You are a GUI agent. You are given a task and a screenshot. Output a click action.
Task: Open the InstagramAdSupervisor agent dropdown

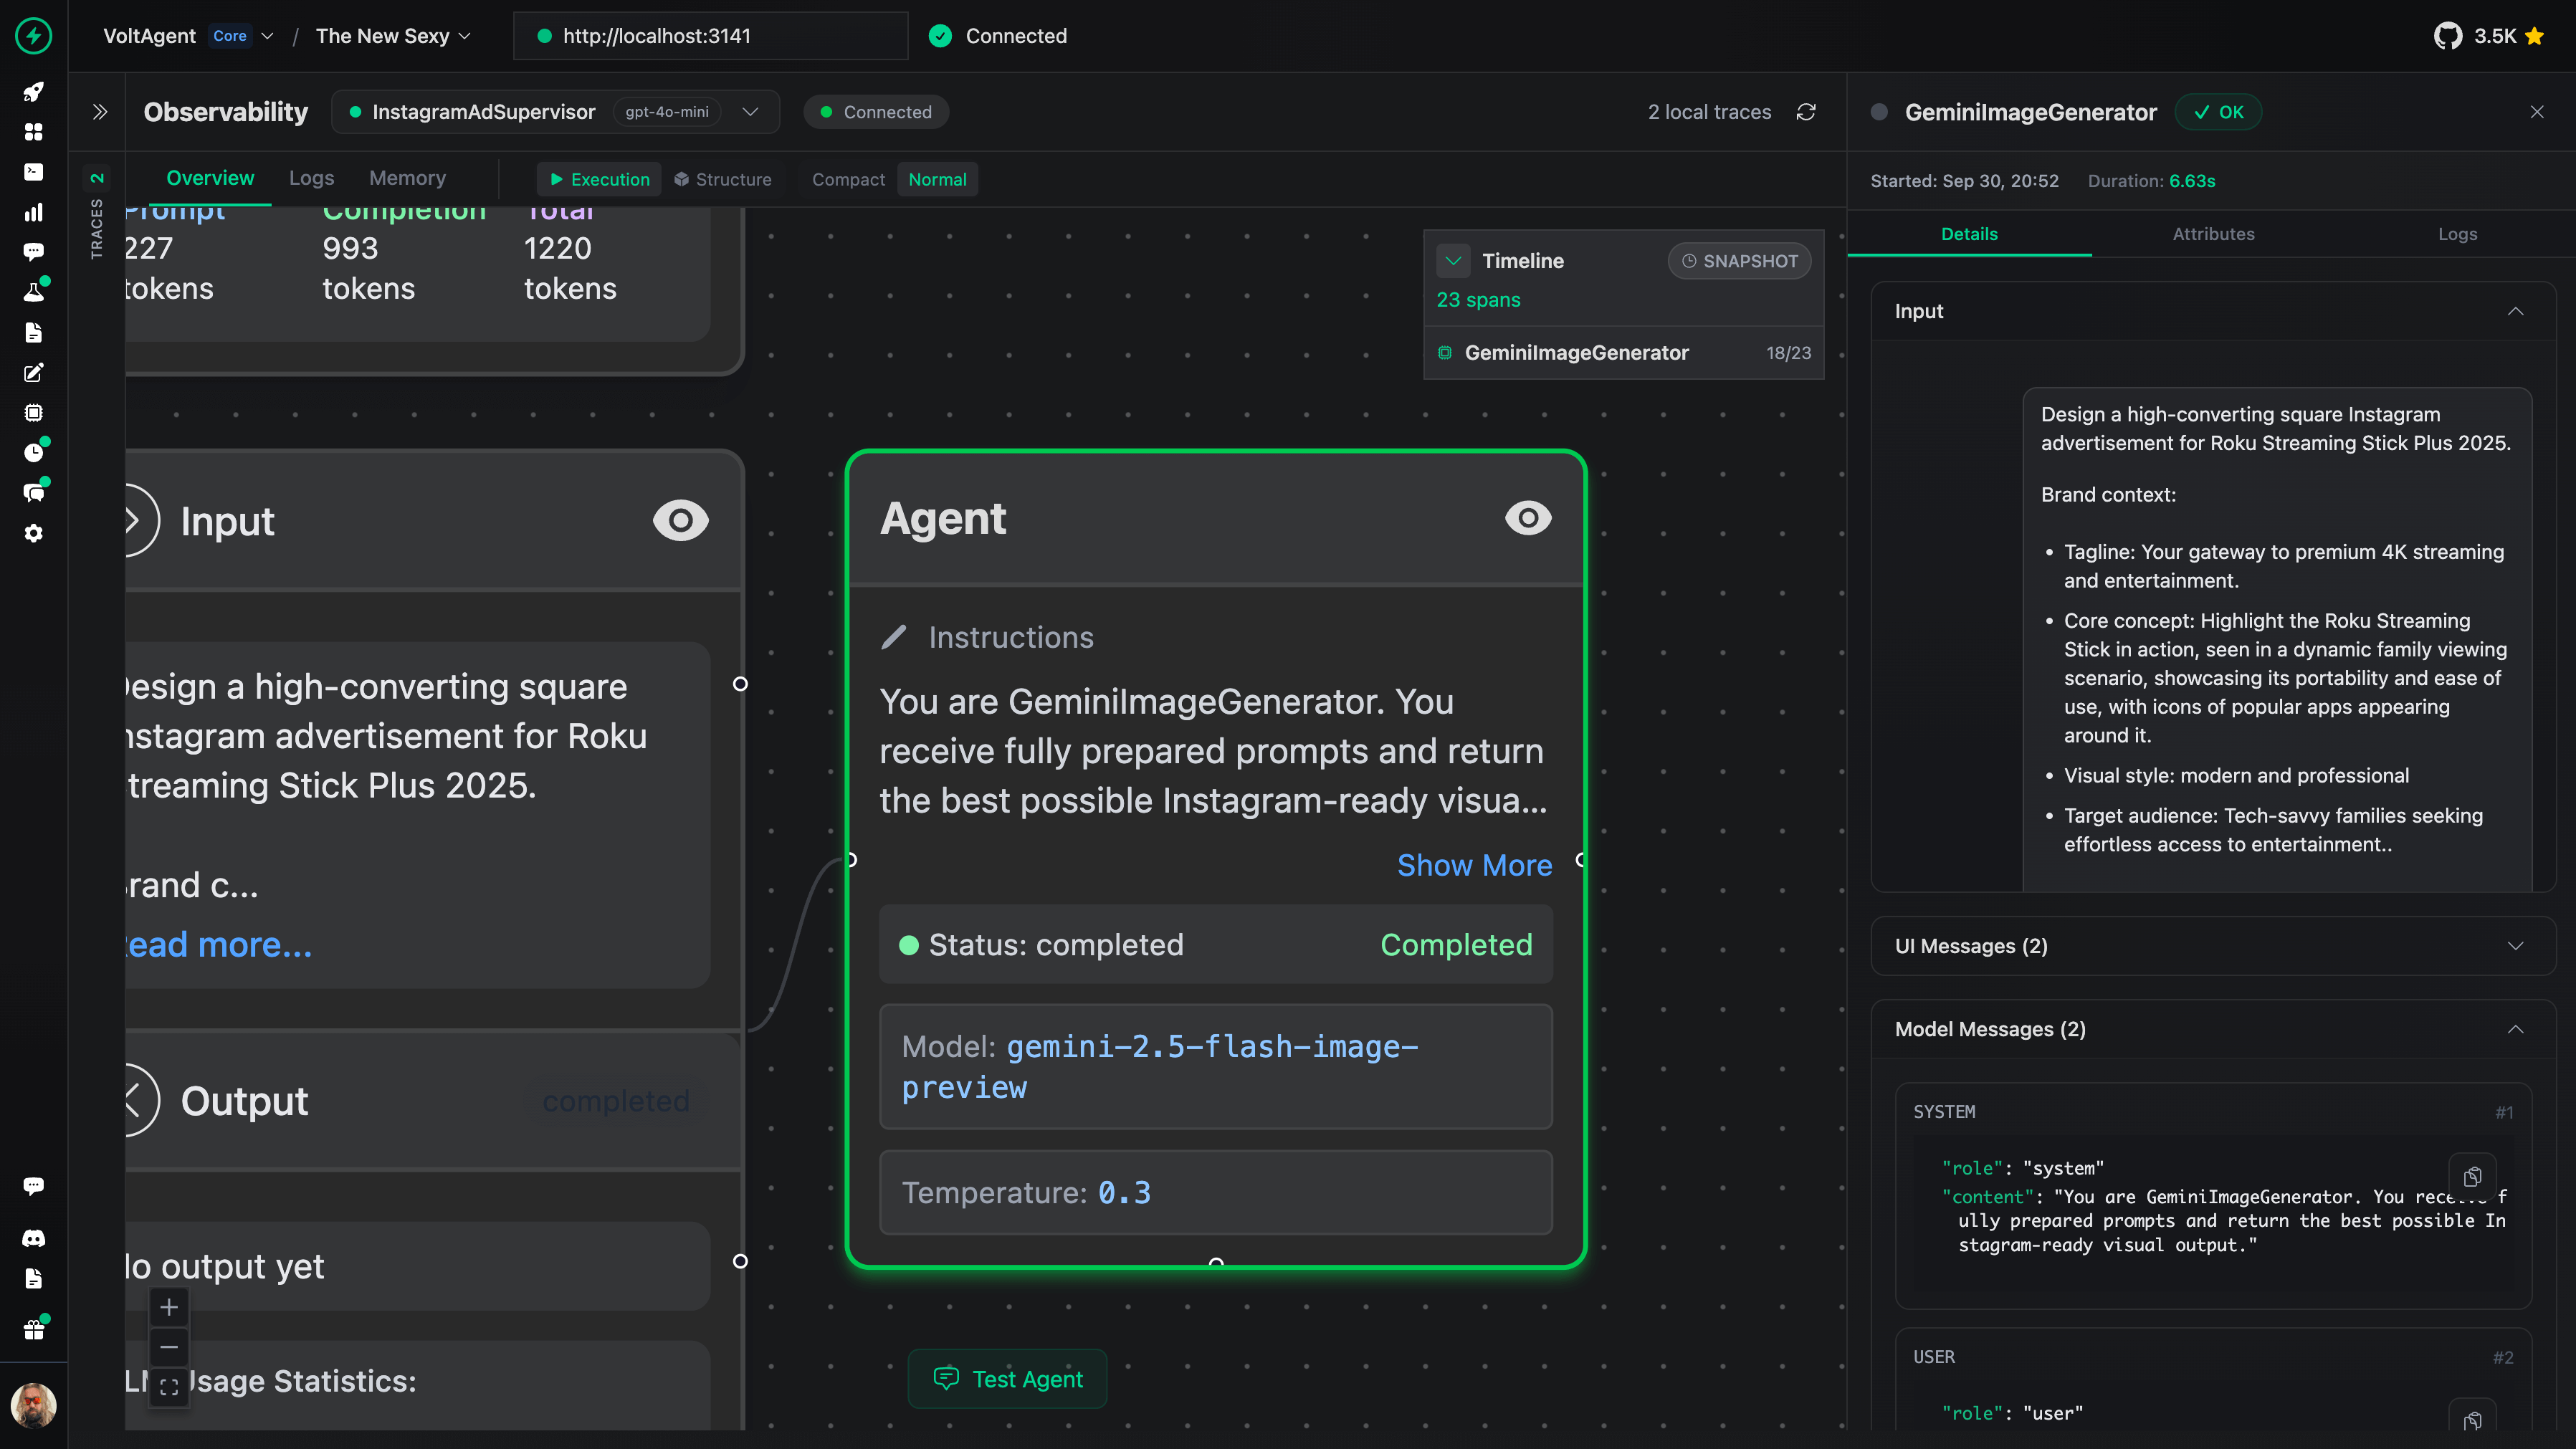[x=750, y=112]
